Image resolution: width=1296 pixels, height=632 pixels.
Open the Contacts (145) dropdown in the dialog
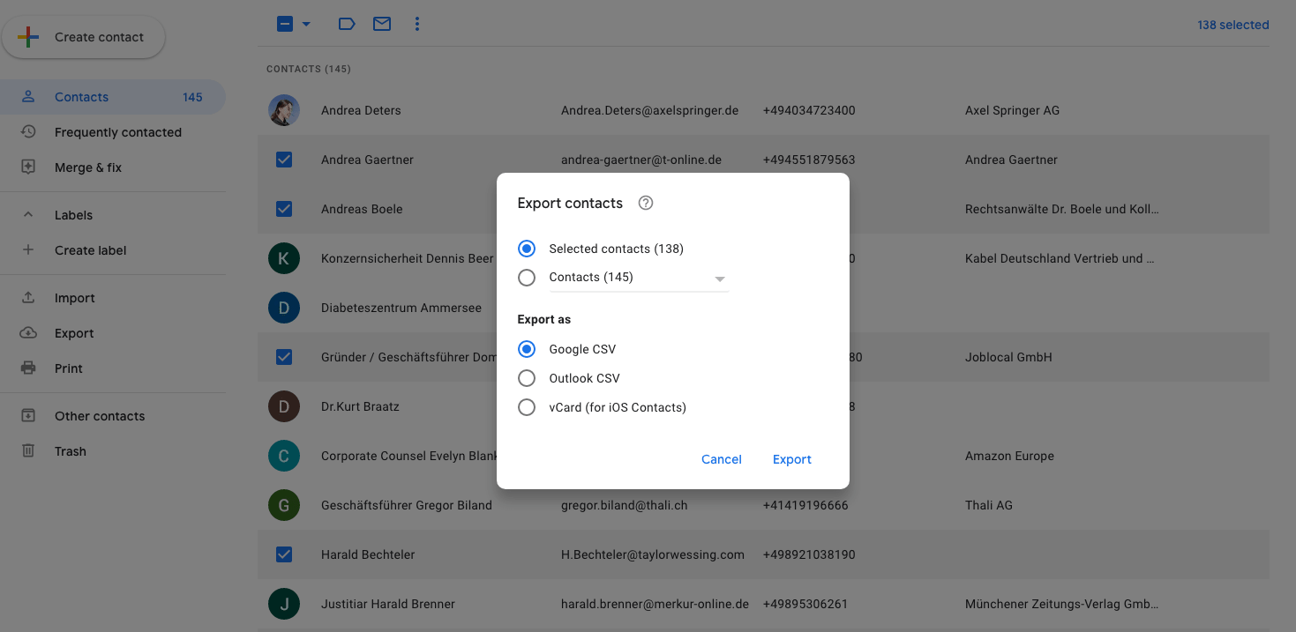coord(720,278)
